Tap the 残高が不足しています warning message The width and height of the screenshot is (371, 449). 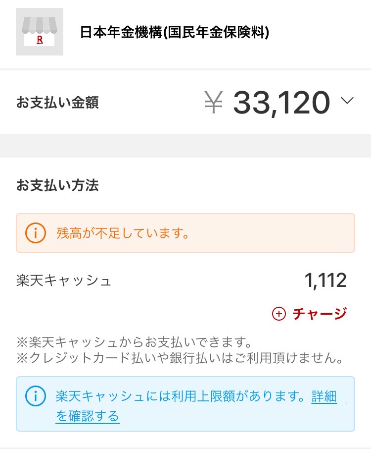(x=123, y=233)
